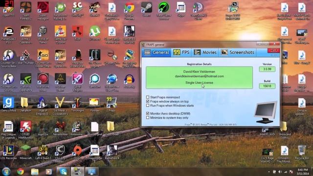The width and height of the screenshot is (313, 176).
Task: Open the Garry's Mod desktop shortcut
Action: (8, 104)
